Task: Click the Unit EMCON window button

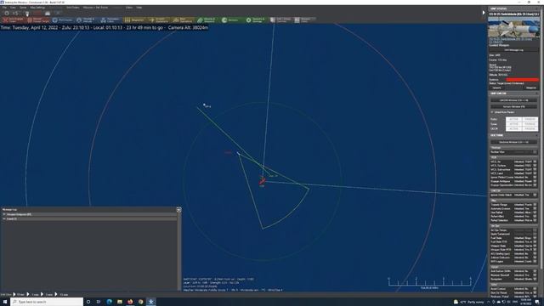Action: pos(513,100)
